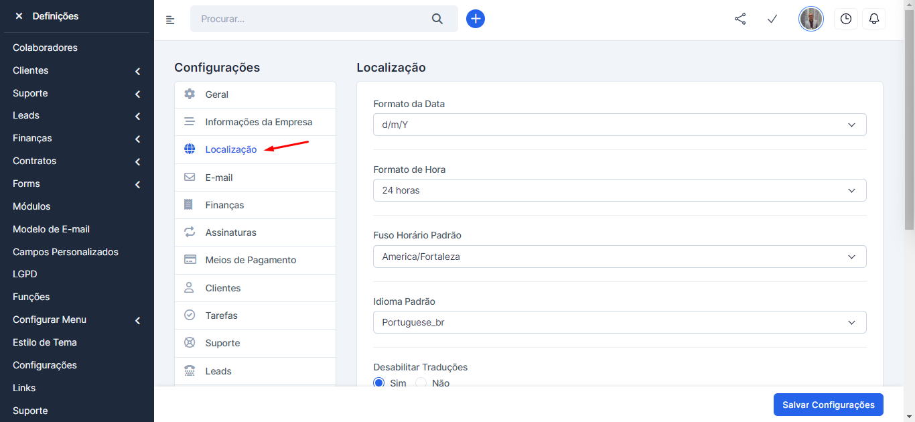Viewport: 915px width, 422px height.
Task: Open the Meios de Pagamento settings tab
Action: point(251,260)
